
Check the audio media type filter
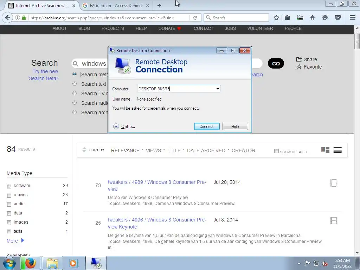[x=9, y=204]
